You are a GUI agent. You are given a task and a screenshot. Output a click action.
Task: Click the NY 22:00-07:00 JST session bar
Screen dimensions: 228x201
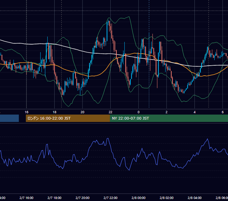pos(169,118)
